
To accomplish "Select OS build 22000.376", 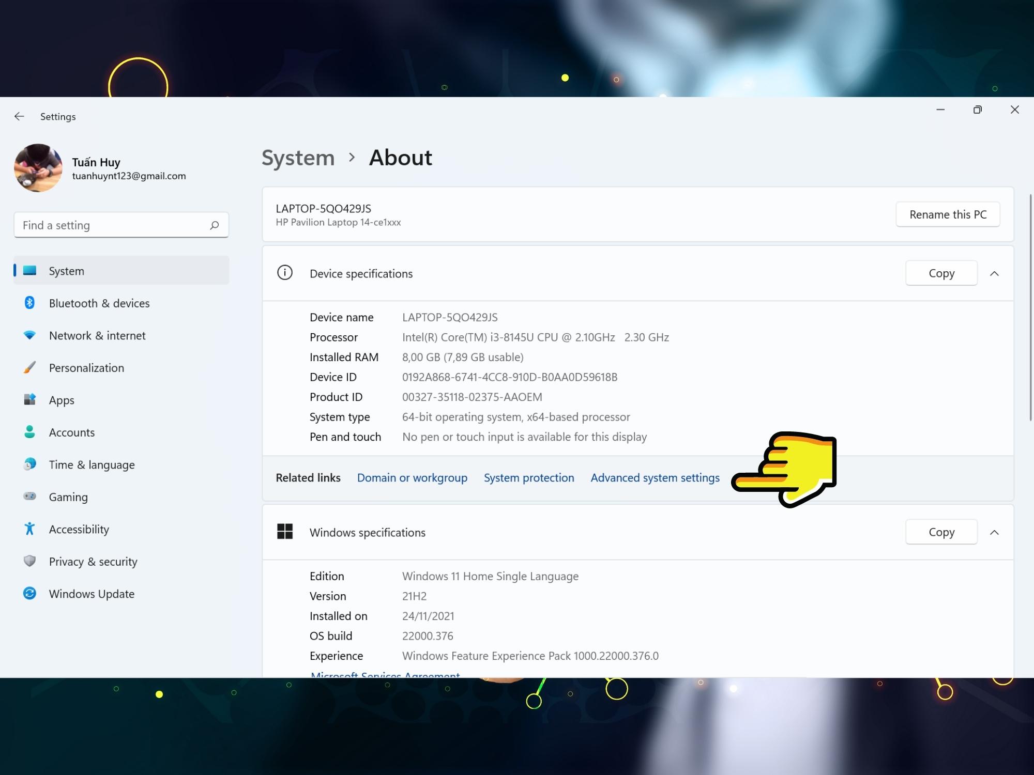I will tap(428, 636).
